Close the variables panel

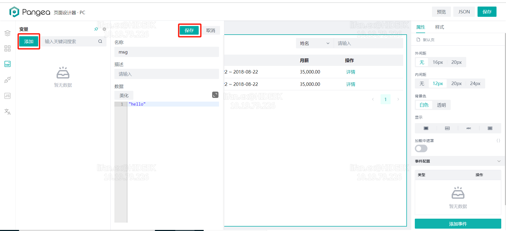[104, 29]
